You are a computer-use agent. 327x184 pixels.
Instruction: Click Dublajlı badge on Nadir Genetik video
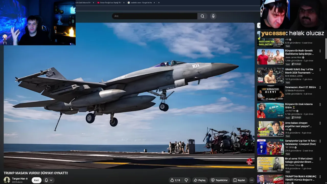click(296, 64)
